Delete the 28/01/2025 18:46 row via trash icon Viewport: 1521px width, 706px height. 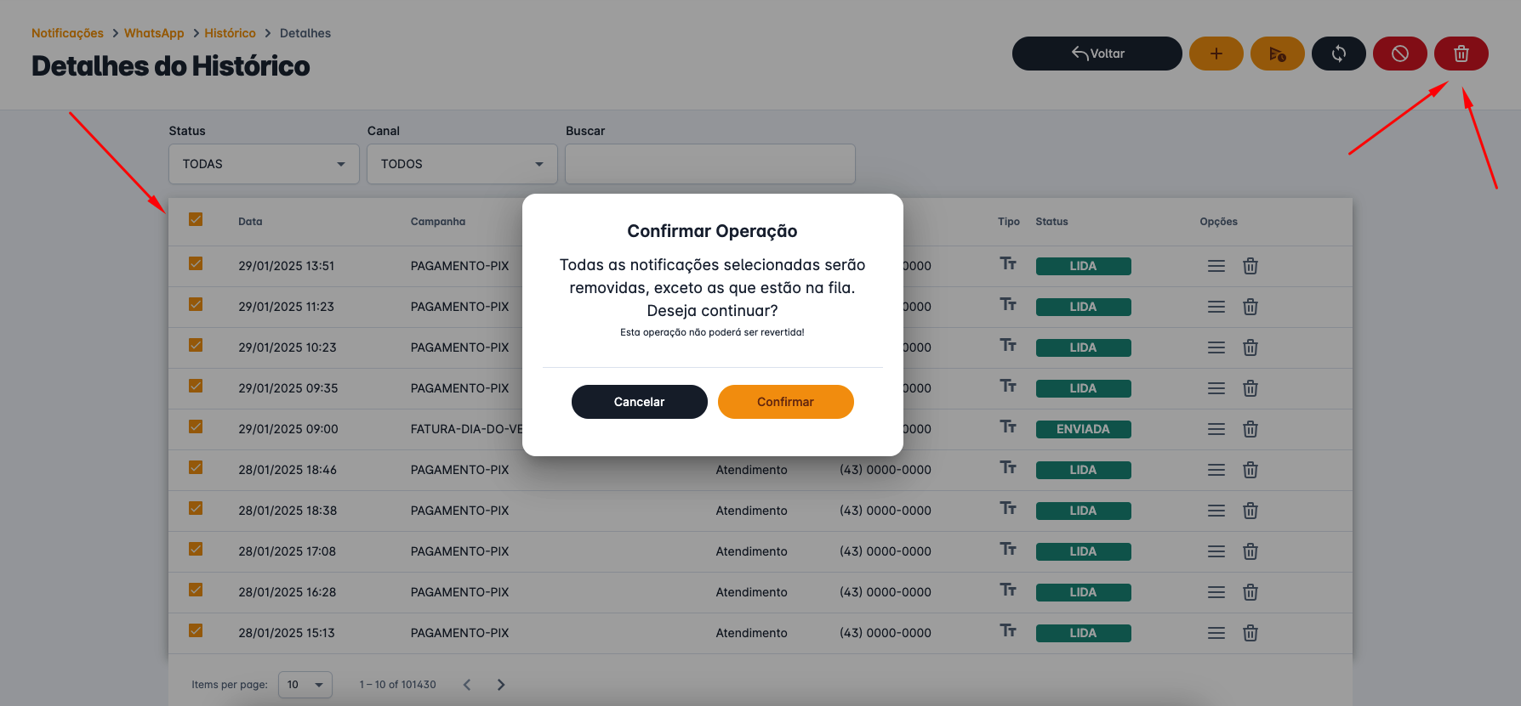click(x=1250, y=470)
